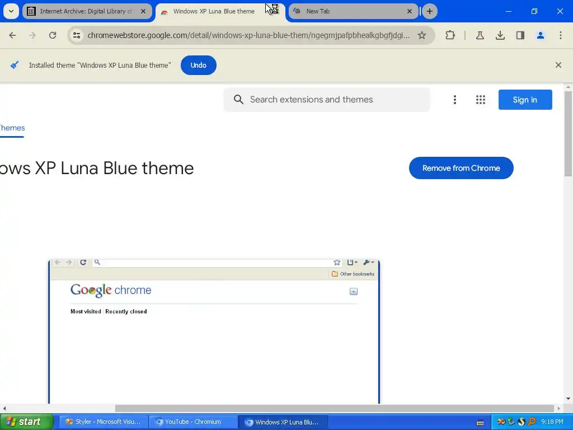Open the profile avatar icon
The image size is (573, 430).
click(540, 35)
